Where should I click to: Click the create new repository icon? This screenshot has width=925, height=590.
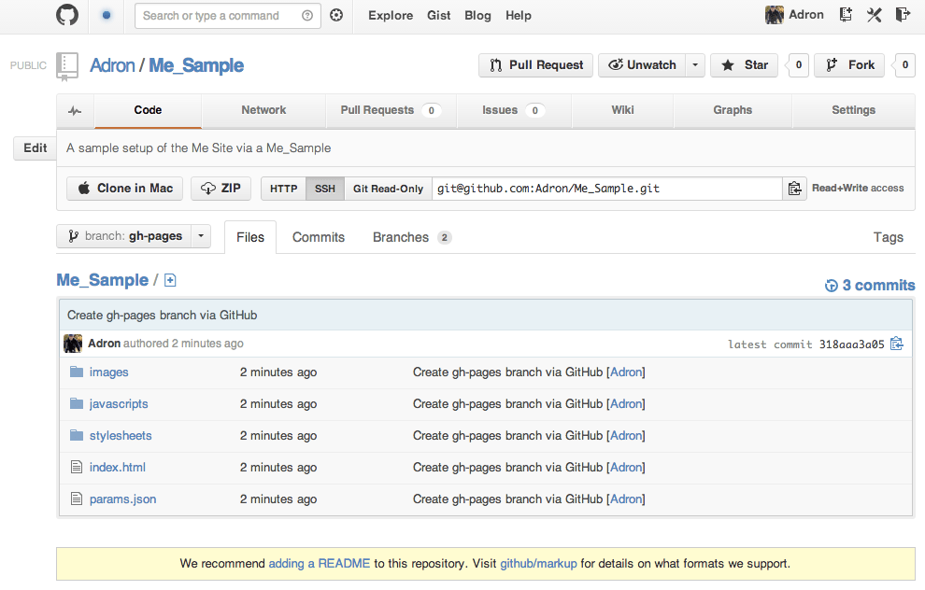pos(846,15)
